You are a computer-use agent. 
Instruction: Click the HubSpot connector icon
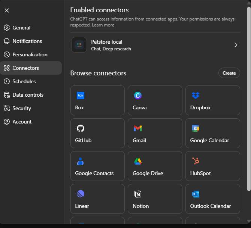point(196,161)
